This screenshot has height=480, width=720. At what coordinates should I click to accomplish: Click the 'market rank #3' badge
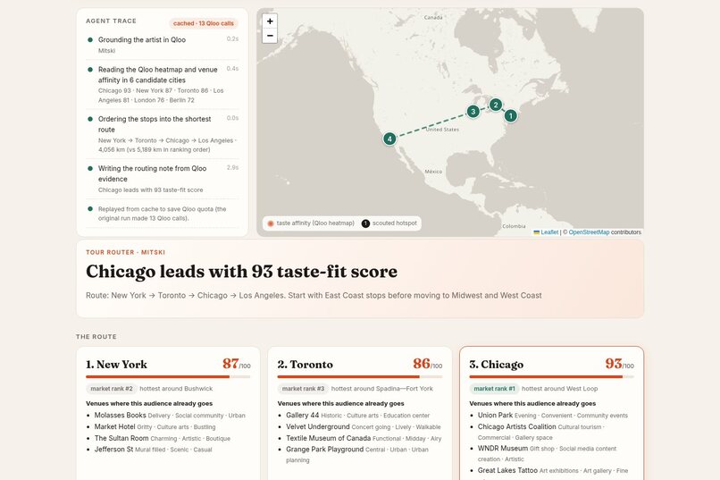[x=303, y=389]
